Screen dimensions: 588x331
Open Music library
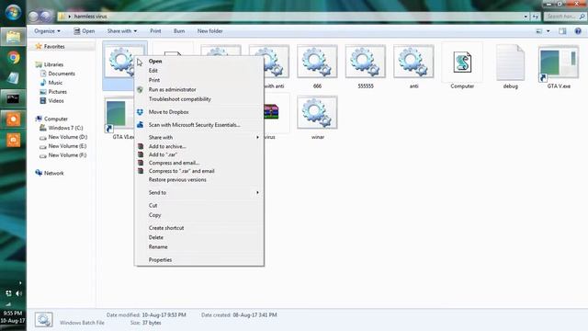(55, 83)
